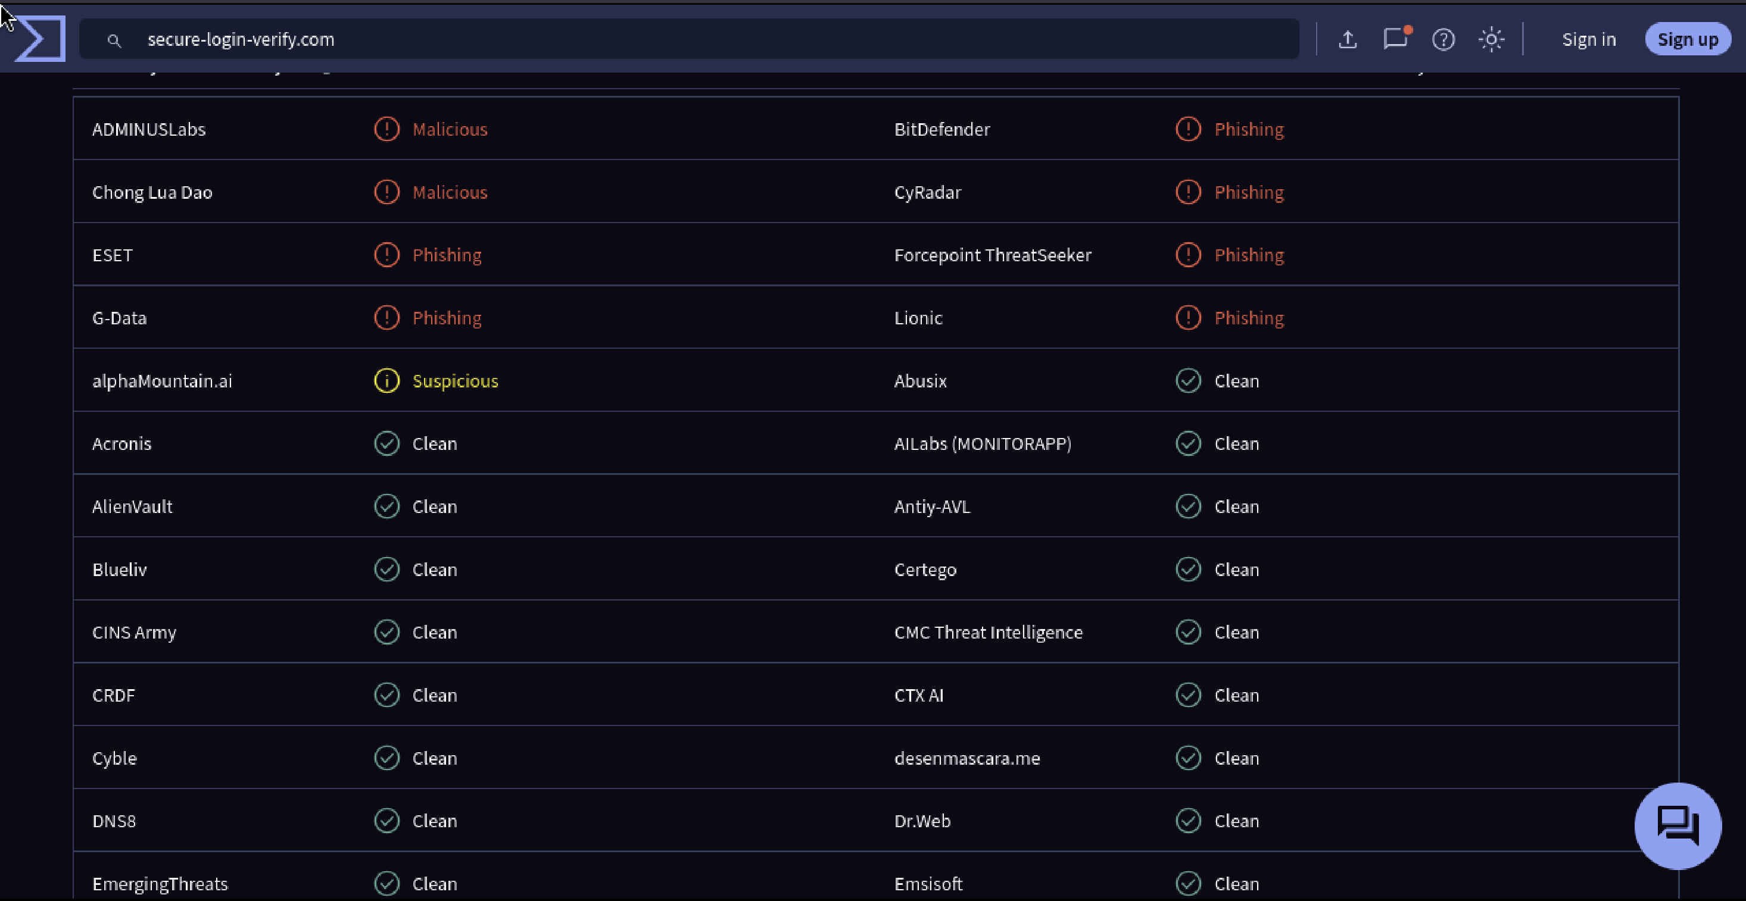Click the CMC Threat Intelligence clean checkmark
Image resolution: width=1746 pixels, height=901 pixels.
click(x=1188, y=632)
